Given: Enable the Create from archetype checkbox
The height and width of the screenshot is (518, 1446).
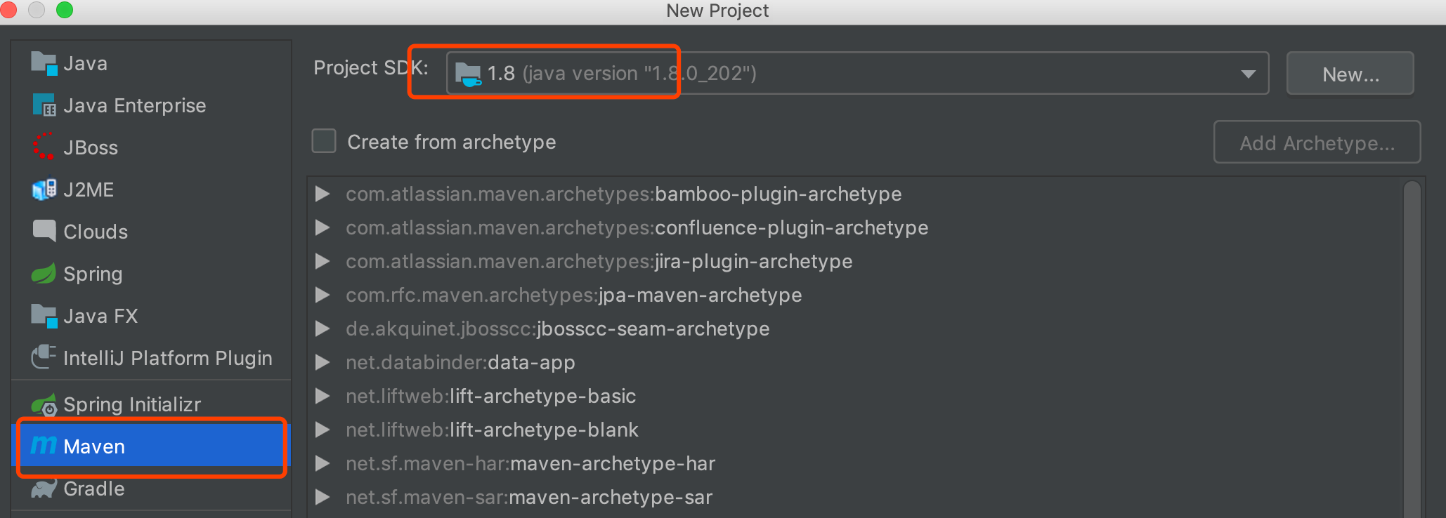Looking at the screenshot, I should (x=324, y=141).
